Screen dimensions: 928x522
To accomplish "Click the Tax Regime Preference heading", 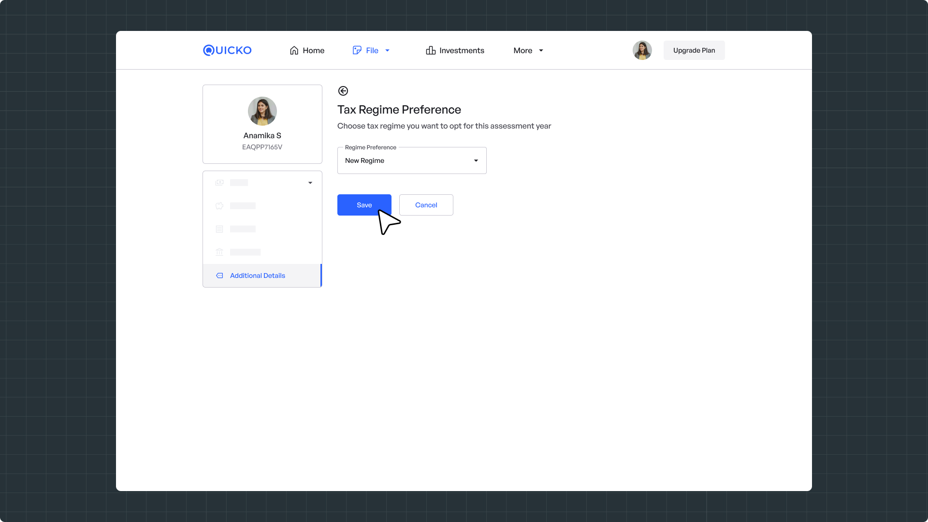I will coord(399,110).
